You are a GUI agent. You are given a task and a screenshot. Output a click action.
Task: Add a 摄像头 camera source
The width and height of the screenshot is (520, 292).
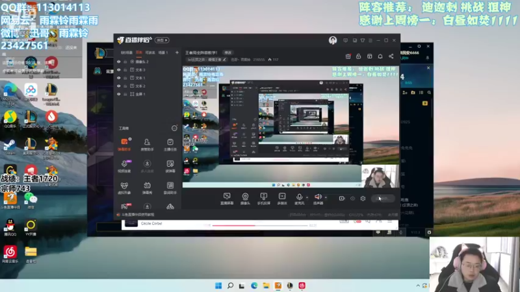245,199
